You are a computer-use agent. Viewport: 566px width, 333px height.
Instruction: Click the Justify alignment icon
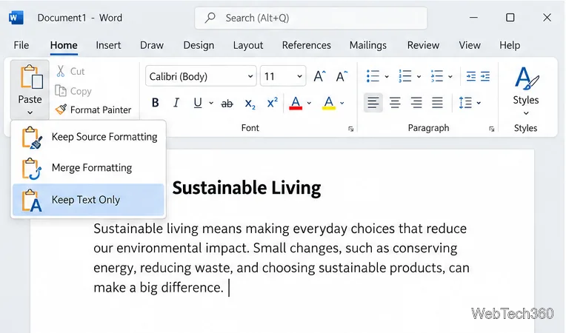click(437, 103)
